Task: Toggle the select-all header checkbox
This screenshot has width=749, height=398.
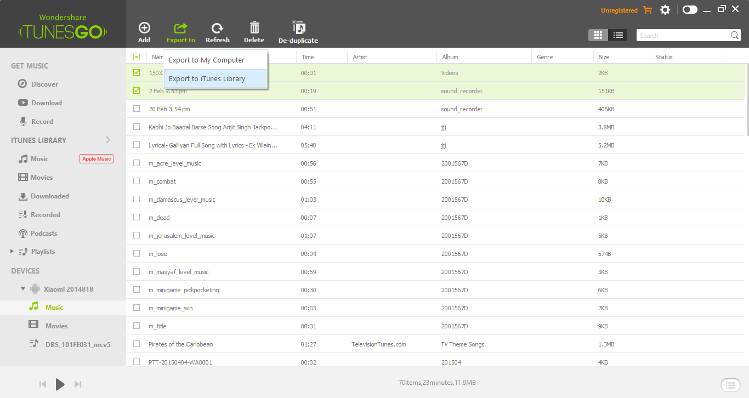Action: point(137,56)
